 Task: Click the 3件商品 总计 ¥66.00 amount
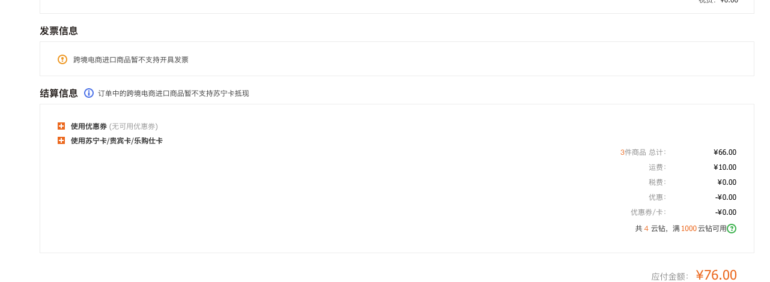(725, 152)
